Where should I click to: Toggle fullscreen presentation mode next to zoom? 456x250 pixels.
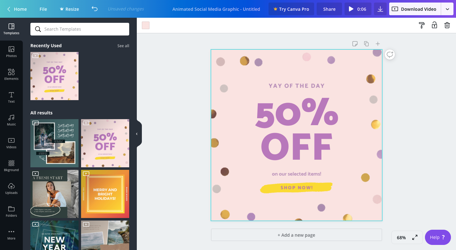click(415, 237)
